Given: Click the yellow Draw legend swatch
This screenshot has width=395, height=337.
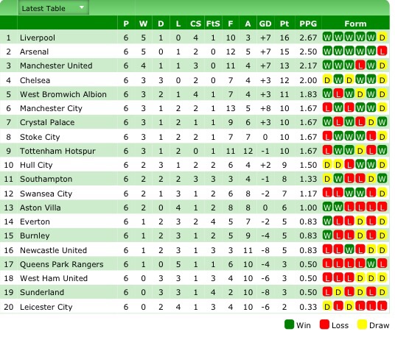Looking at the screenshot, I should (362, 324).
